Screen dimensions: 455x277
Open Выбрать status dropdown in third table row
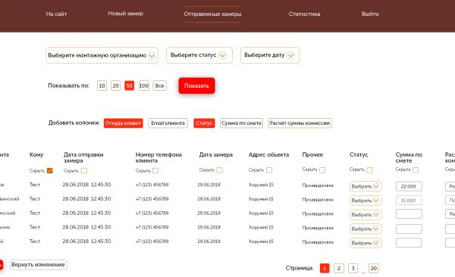(366, 215)
